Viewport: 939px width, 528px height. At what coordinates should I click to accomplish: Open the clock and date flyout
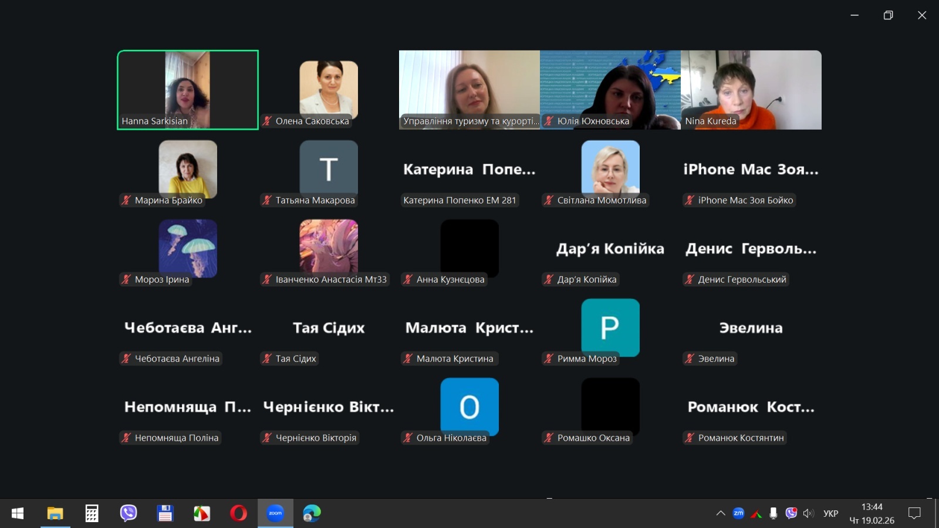(872, 513)
